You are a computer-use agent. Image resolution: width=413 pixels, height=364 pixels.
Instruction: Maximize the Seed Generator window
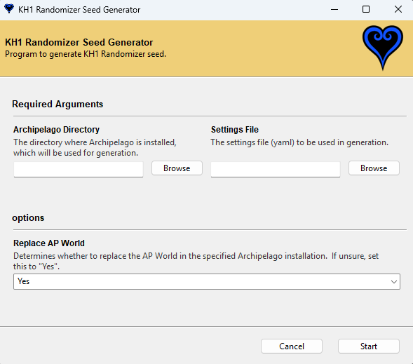366,10
